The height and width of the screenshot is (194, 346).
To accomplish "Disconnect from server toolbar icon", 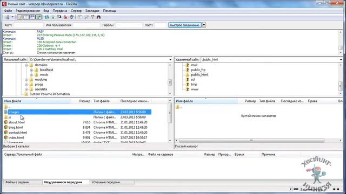I will (x=65, y=17).
